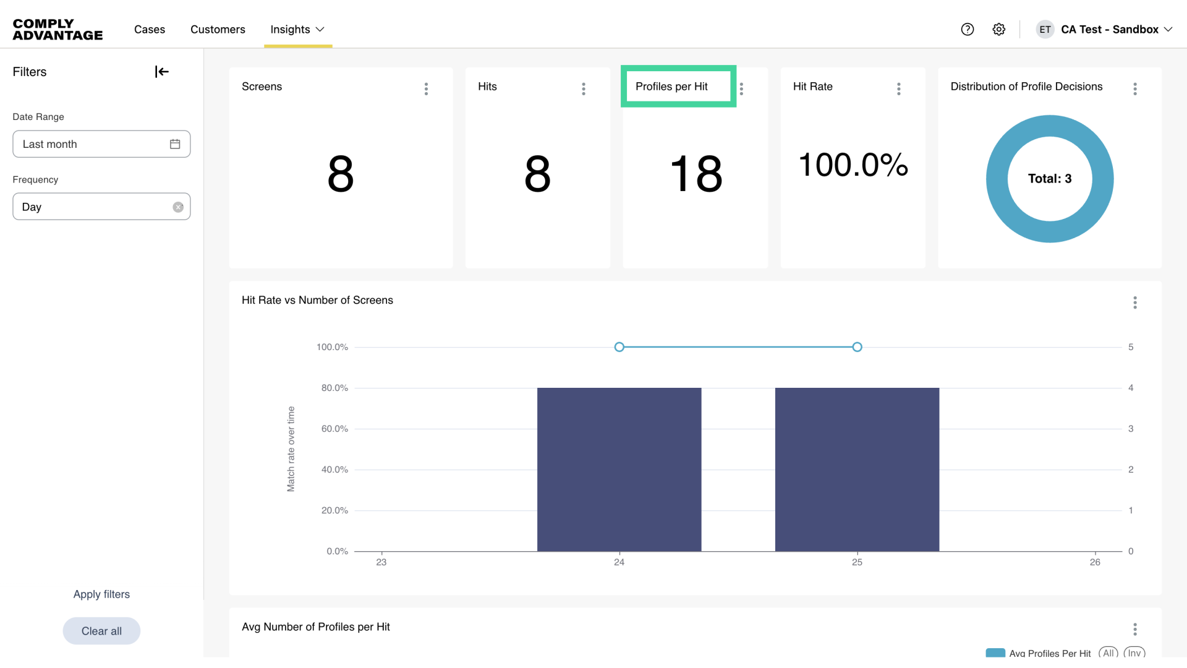
Task: Collapse the Filters sidebar panel
Action: point(161,72)
